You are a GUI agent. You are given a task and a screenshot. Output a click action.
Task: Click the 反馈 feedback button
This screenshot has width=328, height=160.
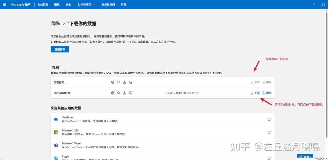click(x=305, y=157)
